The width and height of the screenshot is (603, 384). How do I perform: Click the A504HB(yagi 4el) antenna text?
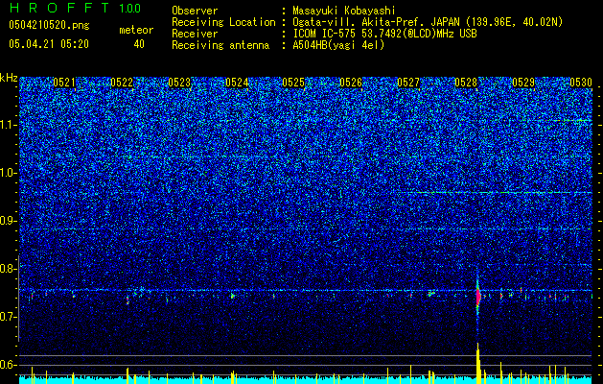[338, 45]
